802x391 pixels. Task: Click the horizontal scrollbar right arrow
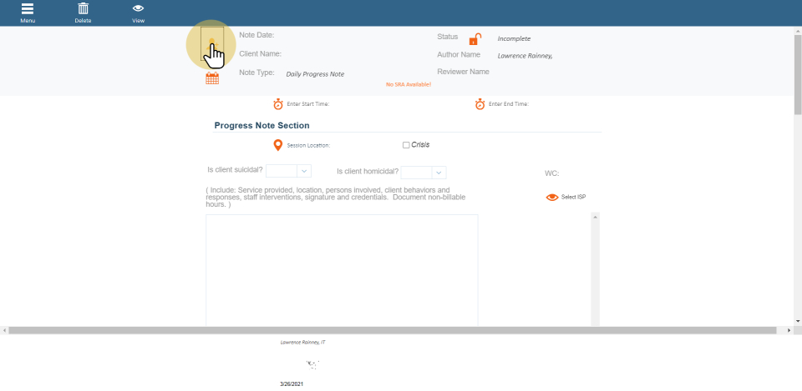790,331
